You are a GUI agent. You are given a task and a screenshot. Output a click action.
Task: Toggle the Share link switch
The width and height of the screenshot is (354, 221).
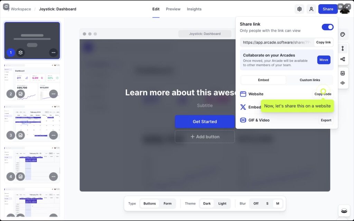[x=328, y=27]
